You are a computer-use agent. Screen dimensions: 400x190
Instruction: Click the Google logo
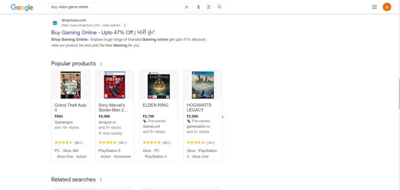click(x=22, y=7)
